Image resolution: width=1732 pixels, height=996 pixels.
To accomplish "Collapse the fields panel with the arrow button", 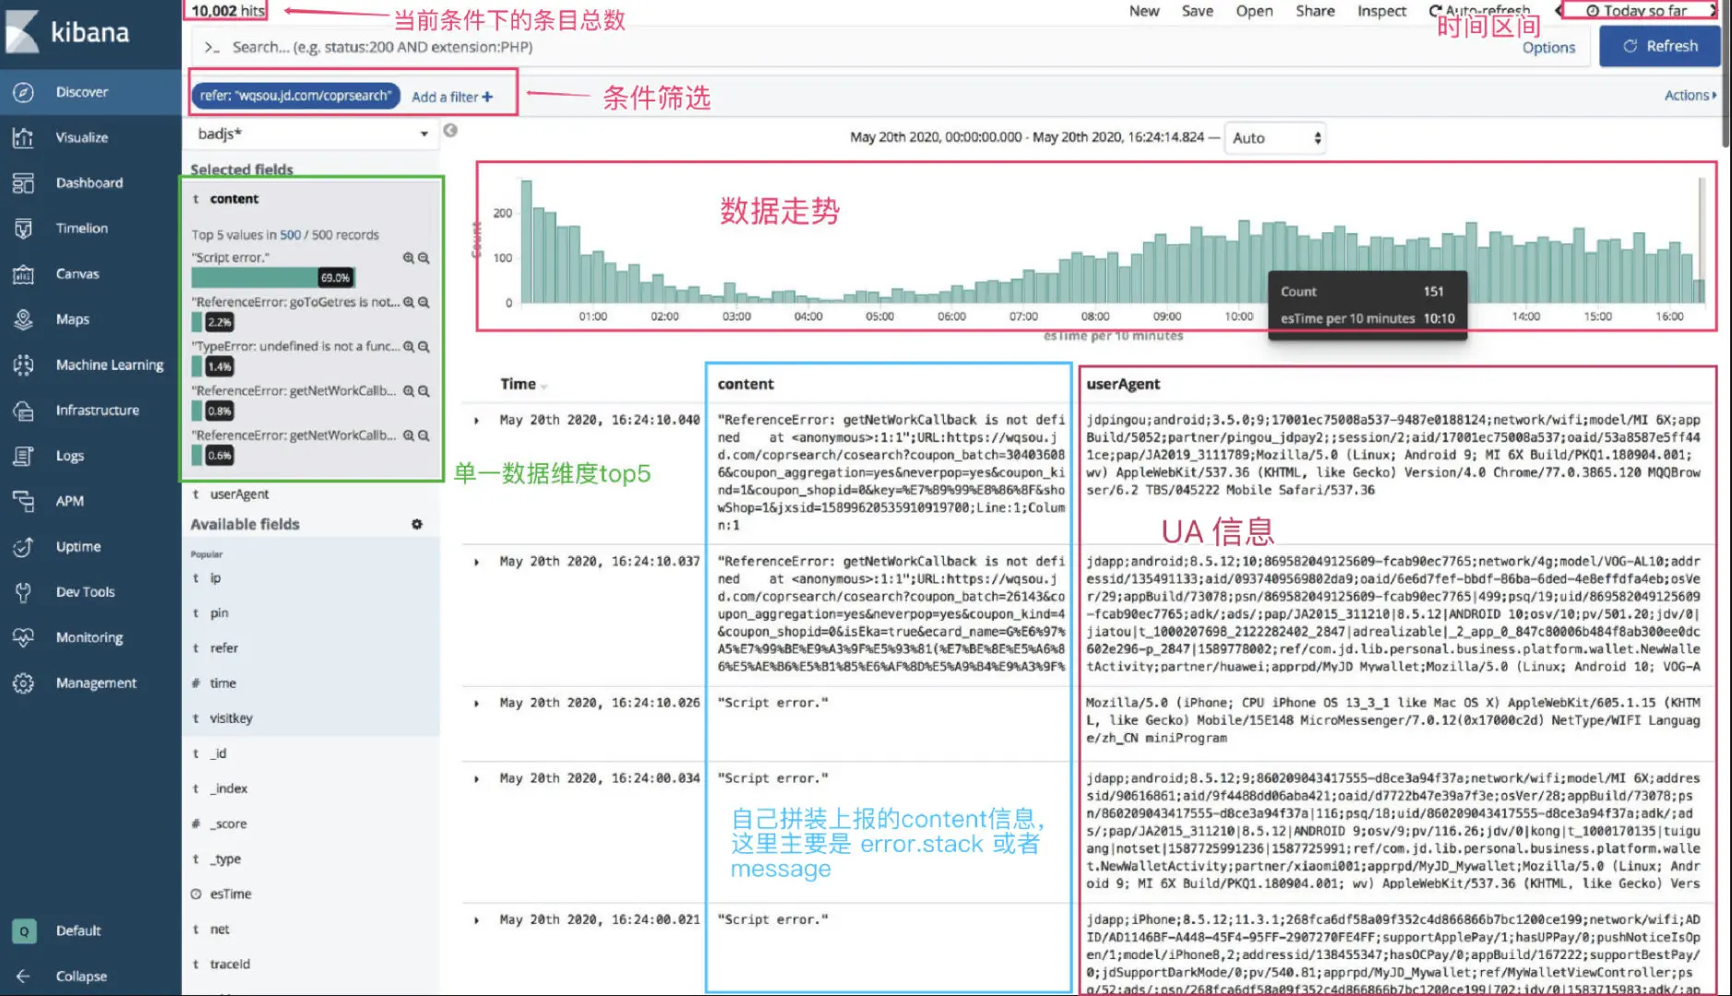I will pyautogui.click(x=450, y=130).
